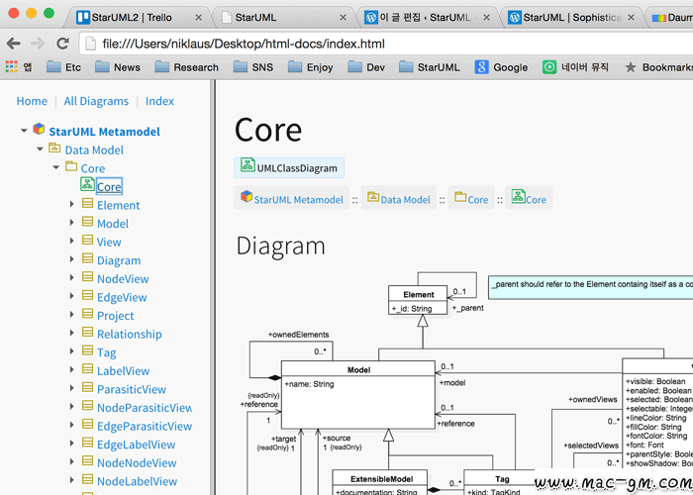Click the class icon beside Project
Screen dimensions: 693x495
[87, 314]
